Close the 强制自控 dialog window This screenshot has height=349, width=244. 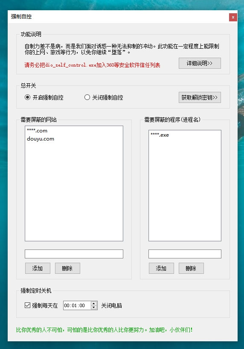point(233,18)
